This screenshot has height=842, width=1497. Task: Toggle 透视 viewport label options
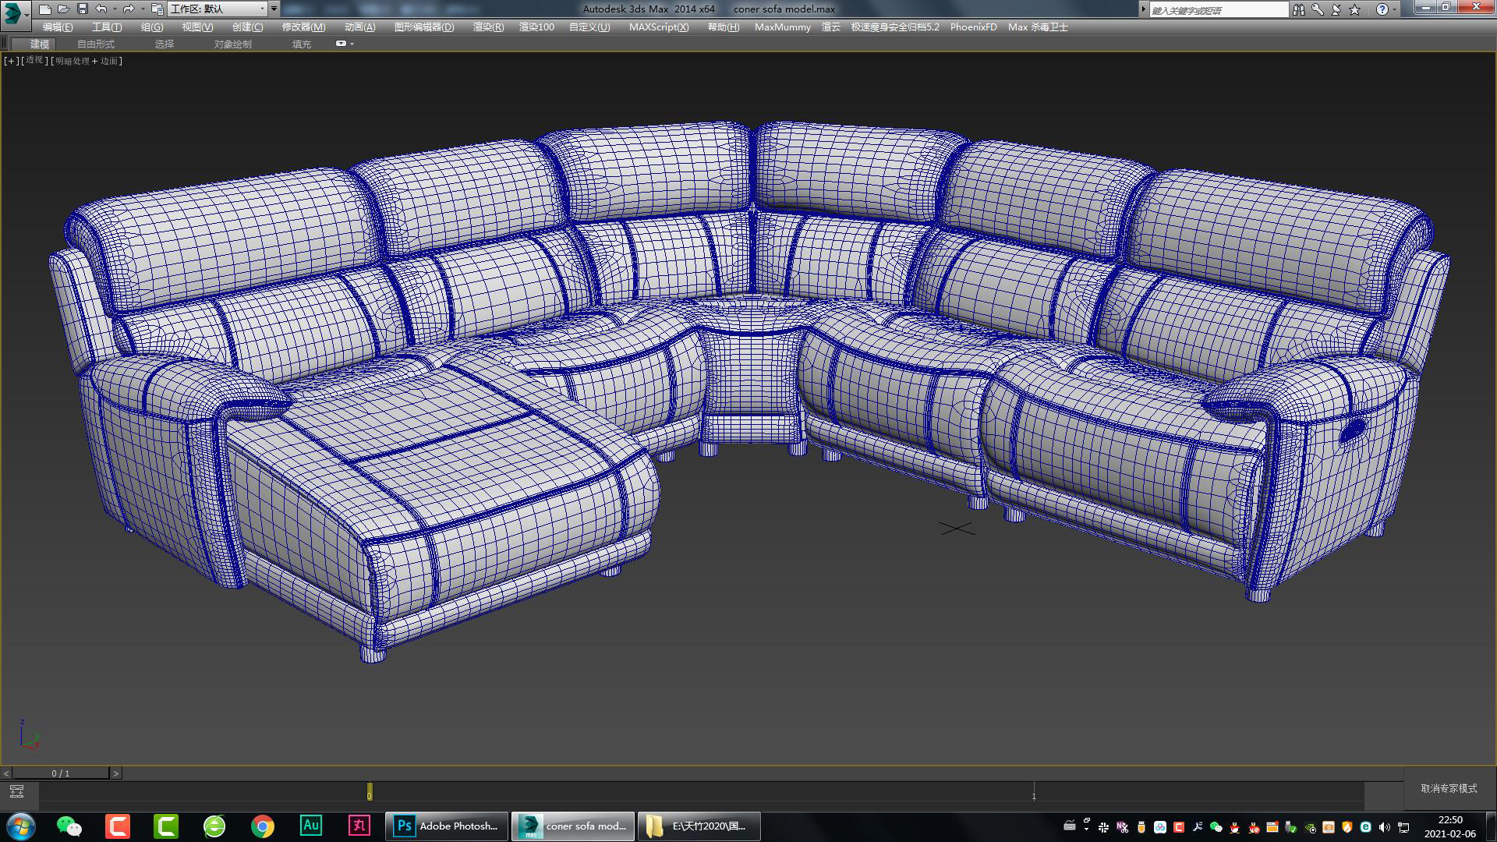[x=34, y=60]
